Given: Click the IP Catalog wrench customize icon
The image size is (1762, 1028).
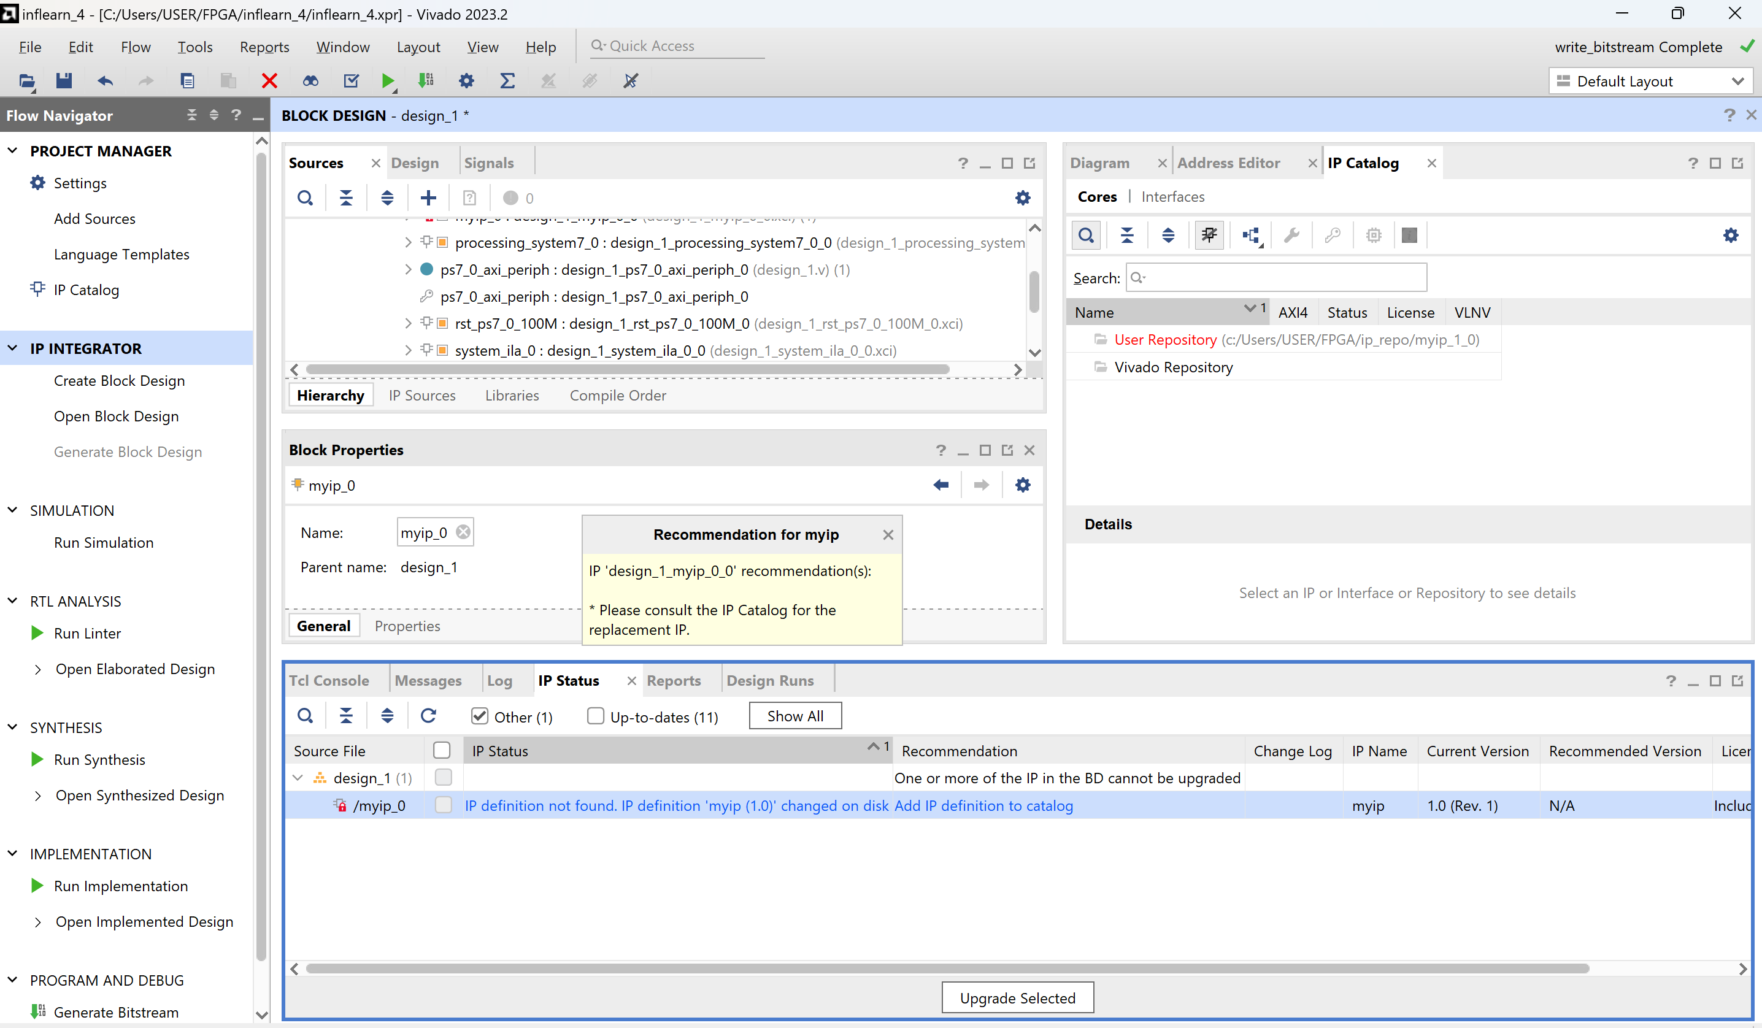Looking at the screenshot, I should [x=1291, y=236].
